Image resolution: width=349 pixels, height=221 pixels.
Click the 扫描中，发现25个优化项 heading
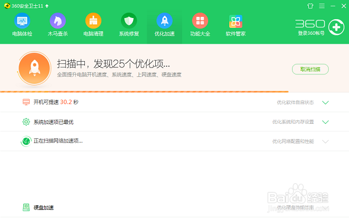113,64
